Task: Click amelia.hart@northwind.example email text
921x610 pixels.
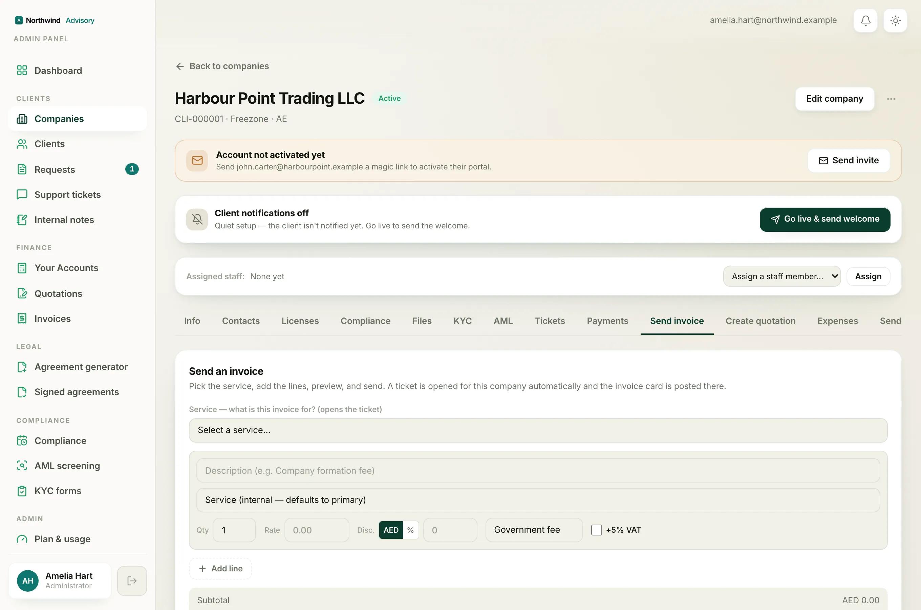Action: 773,20
